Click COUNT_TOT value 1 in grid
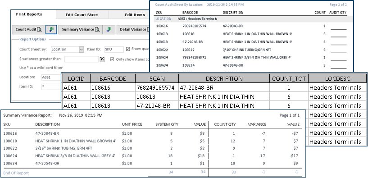The width and height of the screenshot is (368, 178). point(289,87)
